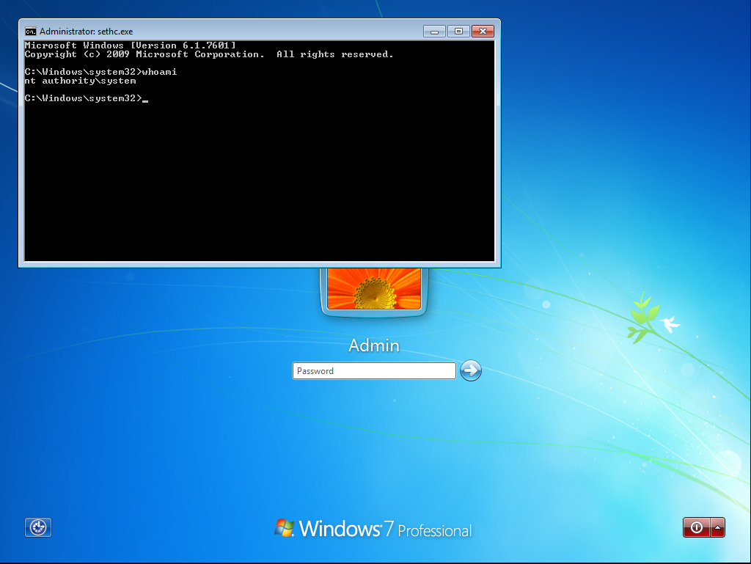Open the Ease of Access button

point(38,527)
